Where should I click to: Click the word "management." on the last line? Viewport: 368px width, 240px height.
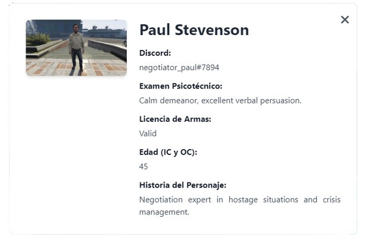[x=164, y=211]
